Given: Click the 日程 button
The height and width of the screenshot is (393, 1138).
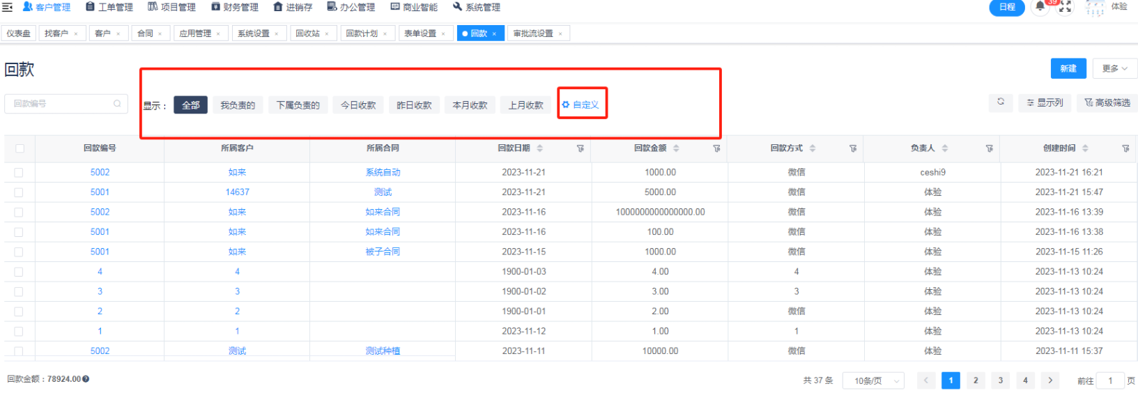Looking at the screenshot, I should click(1007, 7).
